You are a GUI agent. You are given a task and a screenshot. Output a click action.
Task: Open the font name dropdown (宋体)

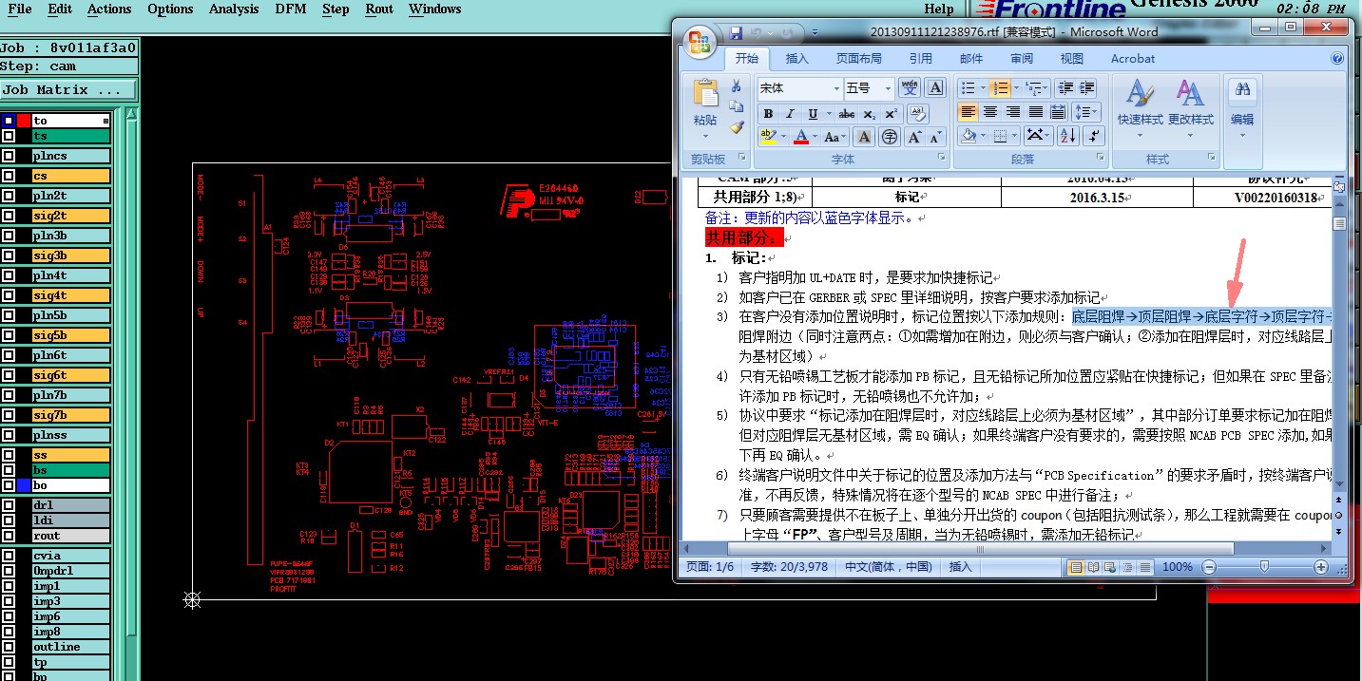click(836, 88)
